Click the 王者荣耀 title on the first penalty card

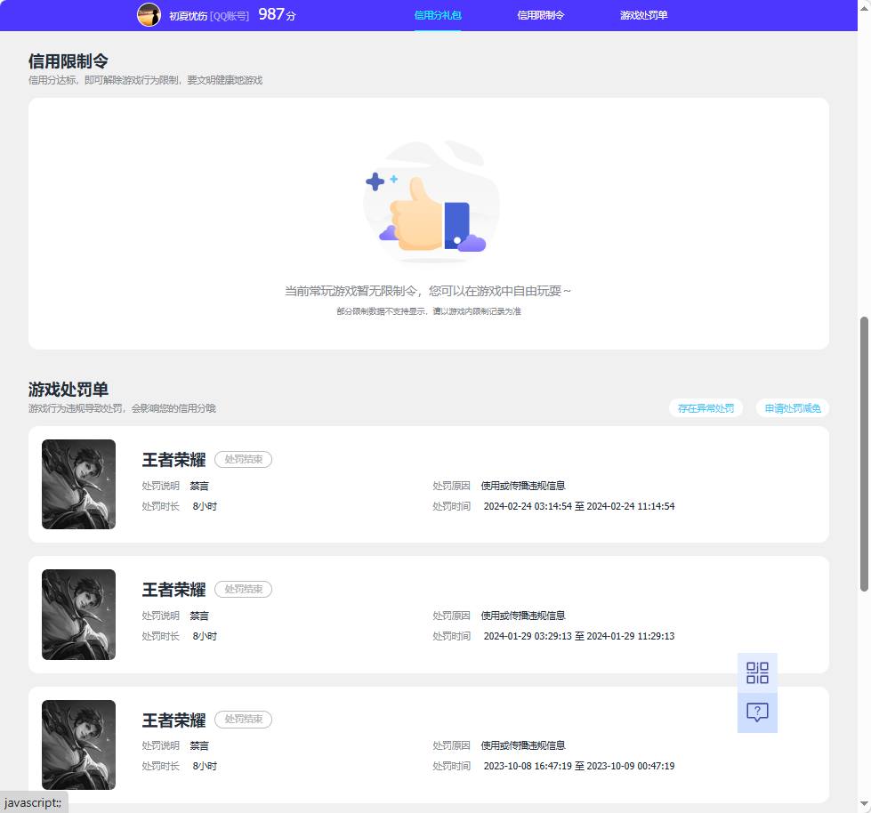[x=173, y=459]
